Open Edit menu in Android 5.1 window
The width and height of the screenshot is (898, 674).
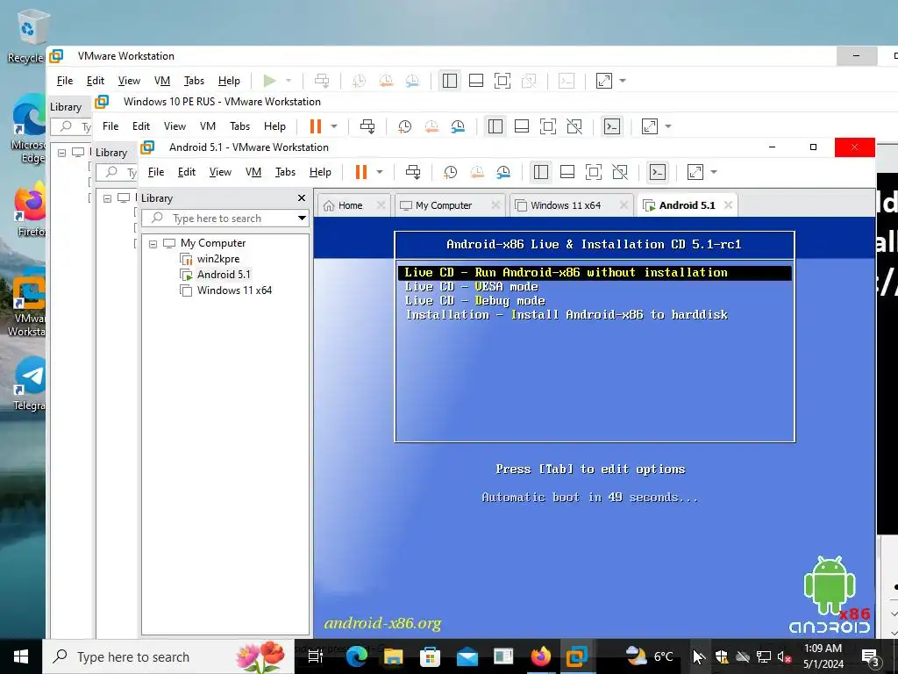pos(186,172)
